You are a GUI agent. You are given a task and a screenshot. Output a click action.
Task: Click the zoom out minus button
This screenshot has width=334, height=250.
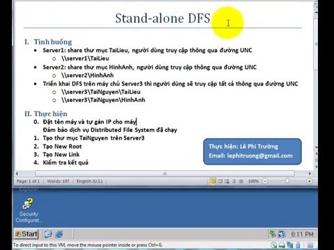(x=265, y=181)
